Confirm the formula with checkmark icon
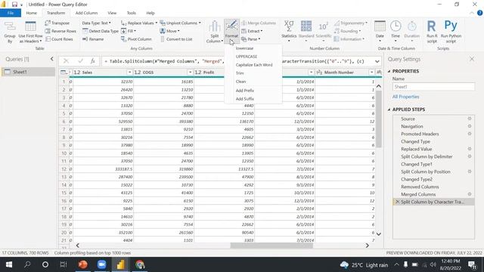This screenshot has height=272, width=484. pos(80,61)
